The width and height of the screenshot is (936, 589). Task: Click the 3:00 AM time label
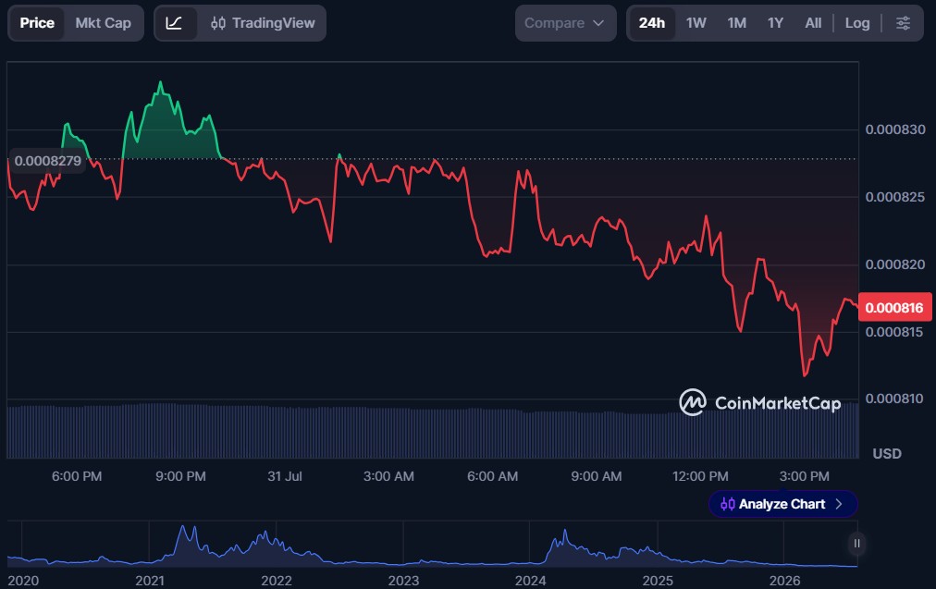pyautogui.click(x=388, y=476)
